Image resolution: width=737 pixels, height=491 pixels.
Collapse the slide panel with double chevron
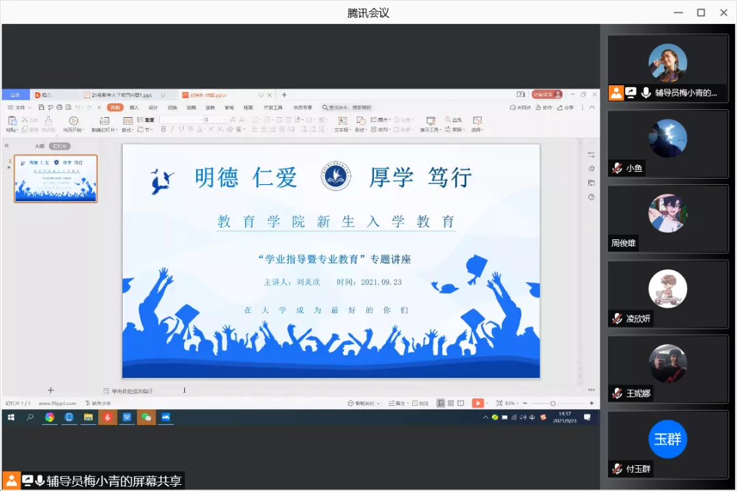click(7, 145)
